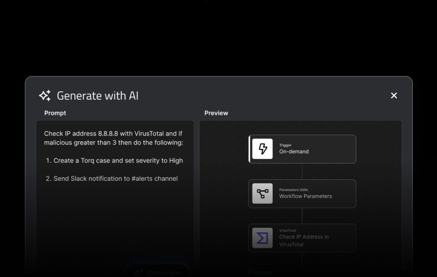Click the lightning bolt Trigger icon

point(262,149)
